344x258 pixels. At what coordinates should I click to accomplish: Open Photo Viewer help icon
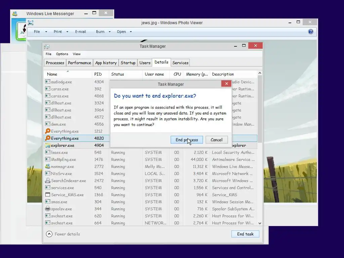tap(311, 32)
